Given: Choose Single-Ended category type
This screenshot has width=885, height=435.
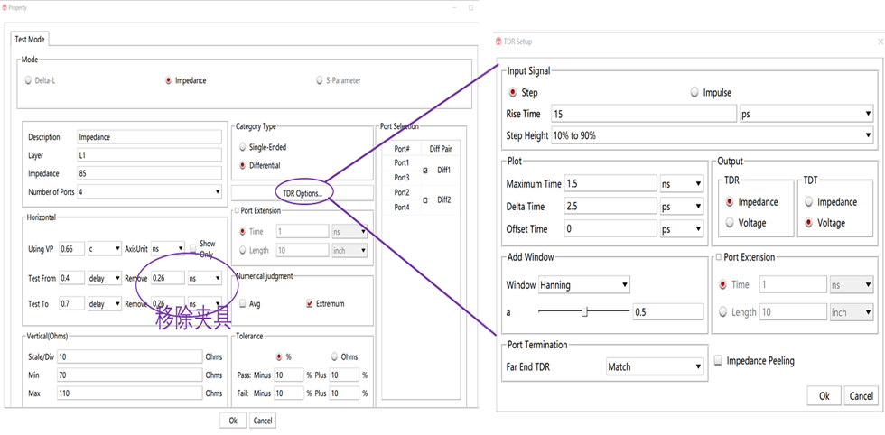Looking at the screenshot, I should 243,147.
